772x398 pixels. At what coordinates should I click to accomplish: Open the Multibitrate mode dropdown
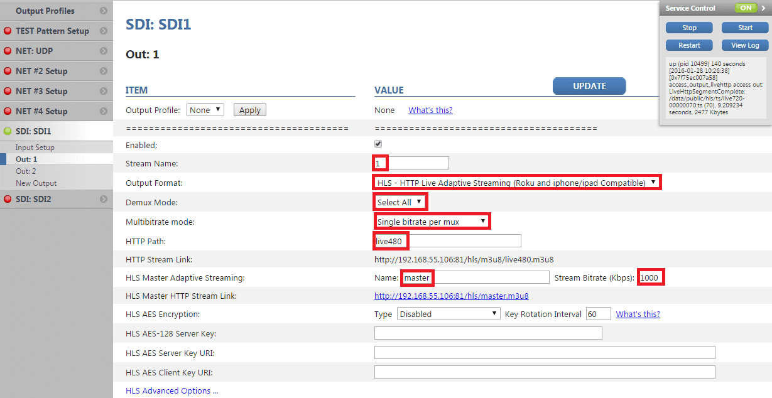(432, 222)
